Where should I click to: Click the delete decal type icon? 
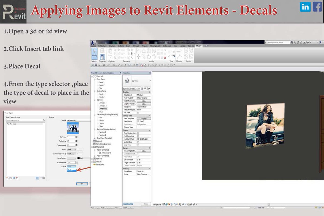[x=17, y=178]
